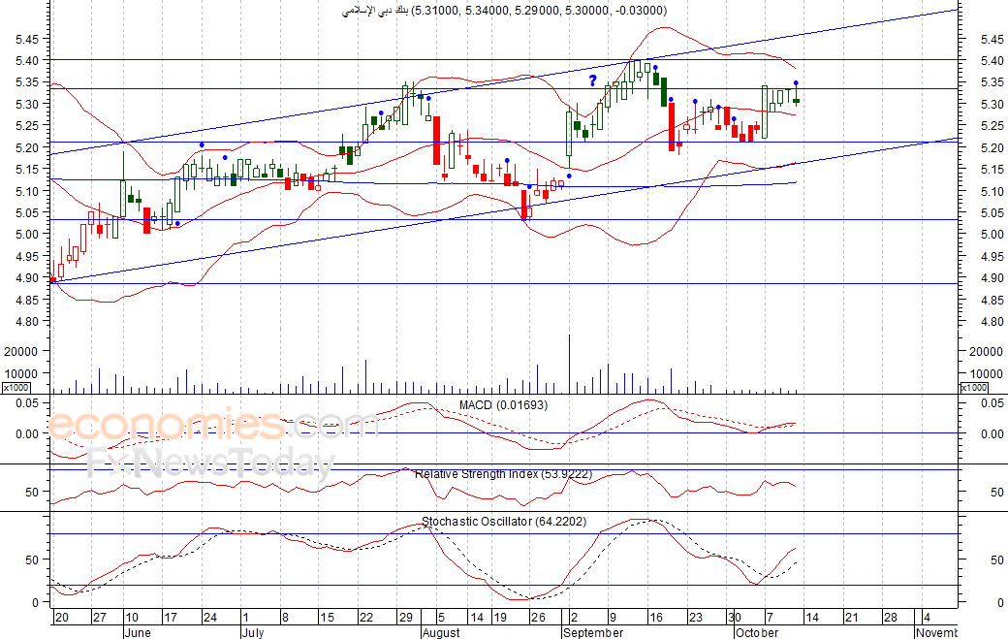Click 0.00 on the right MACD axis
Image resolution: width=1008 pixels, height=639 pixels.
[992, 434]
